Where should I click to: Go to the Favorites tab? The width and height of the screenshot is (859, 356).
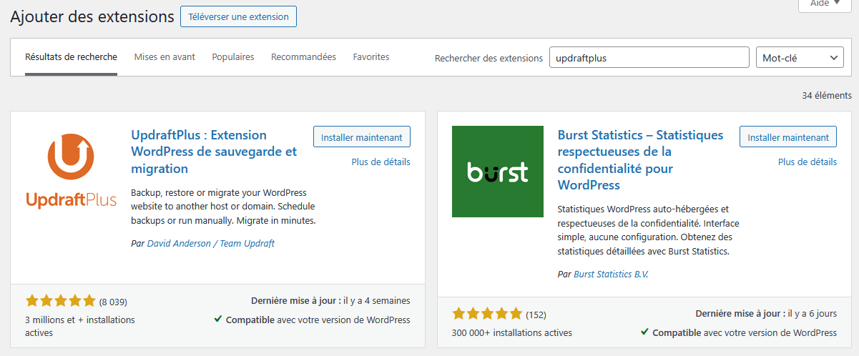click(371, 57)
